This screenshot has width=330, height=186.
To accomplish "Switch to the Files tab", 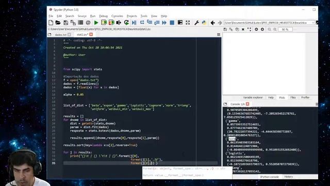I will coord(293,98).
